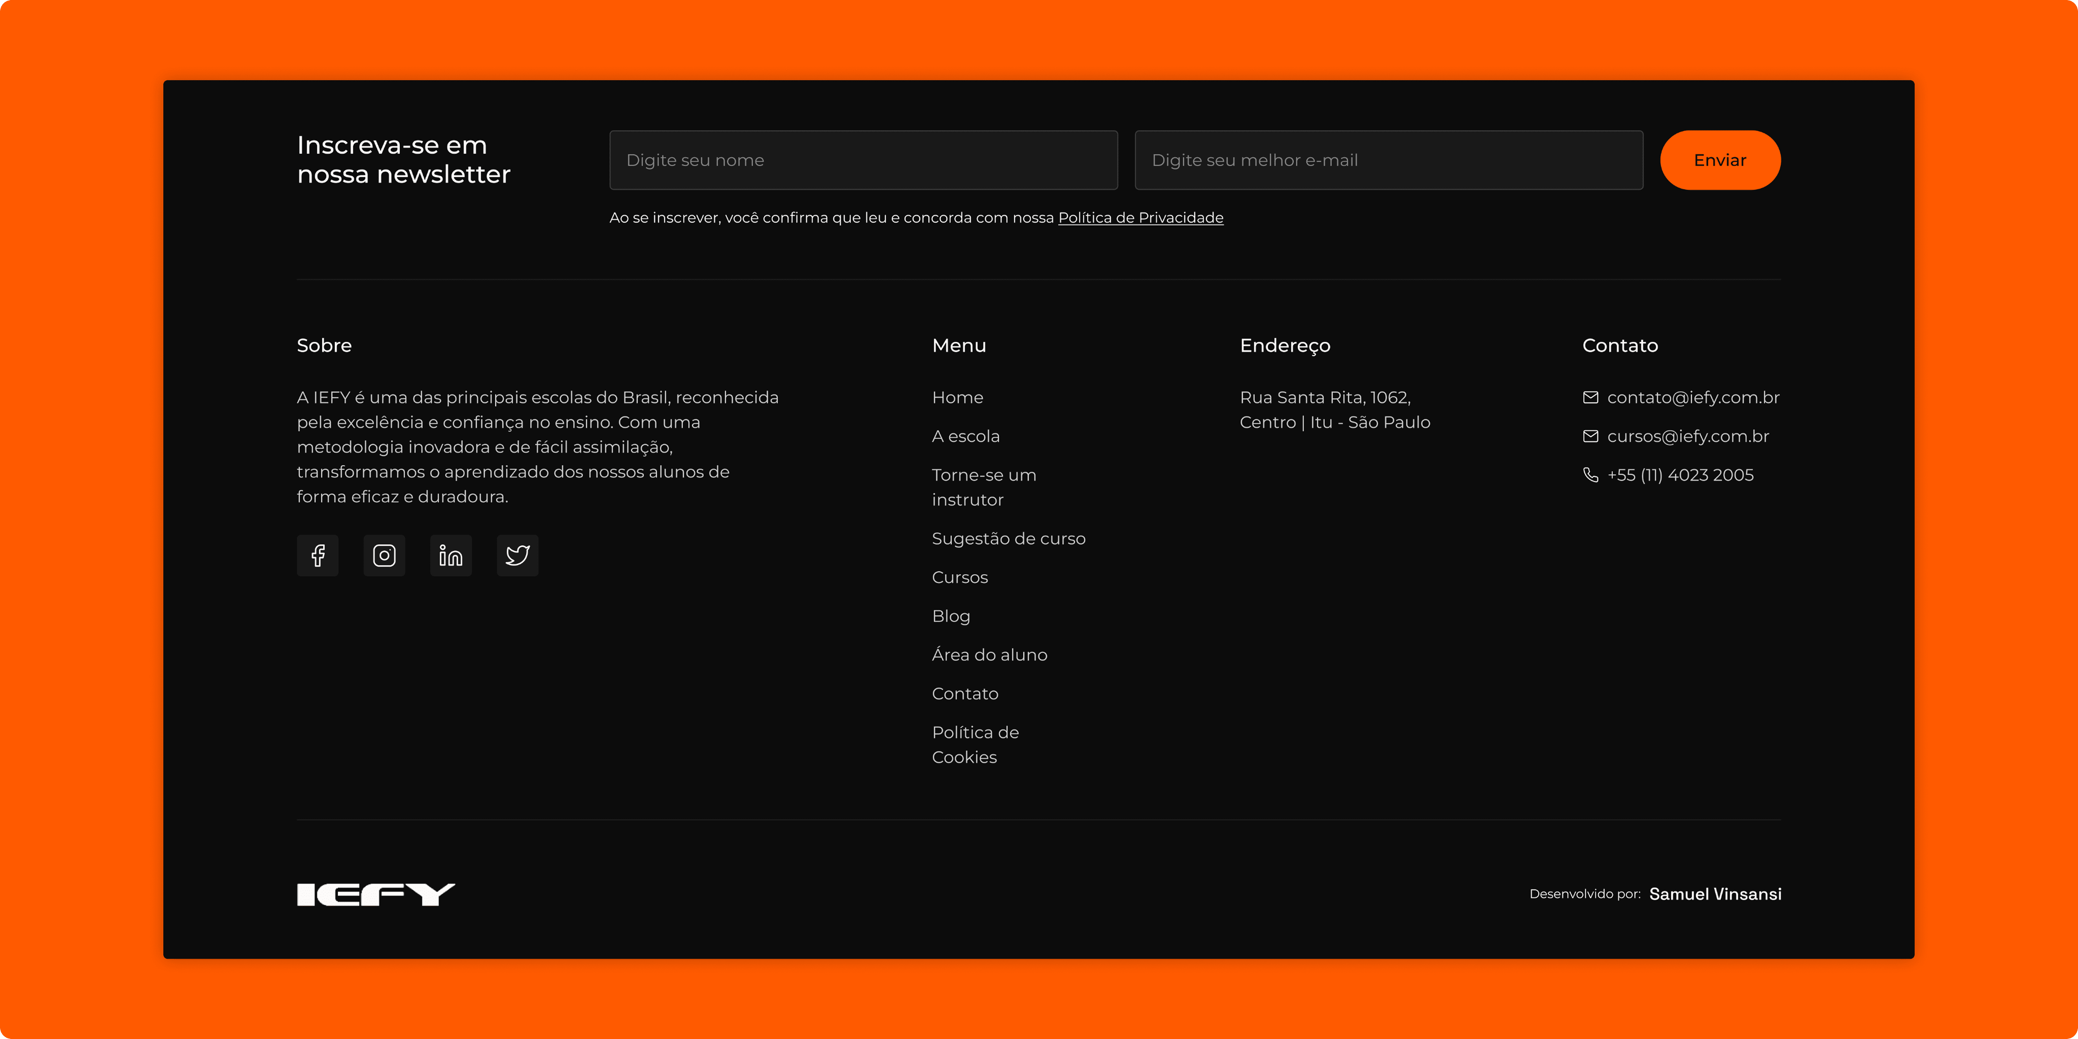Open 'Área do aluno' menu link
This screenshot has width=2078, height=1039.
pos(990,655)
